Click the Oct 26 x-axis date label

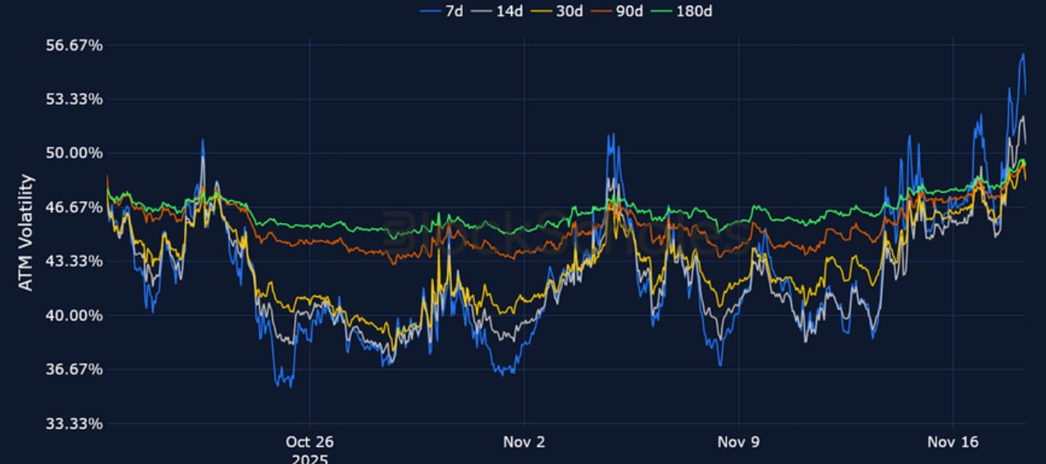(309, 443)
